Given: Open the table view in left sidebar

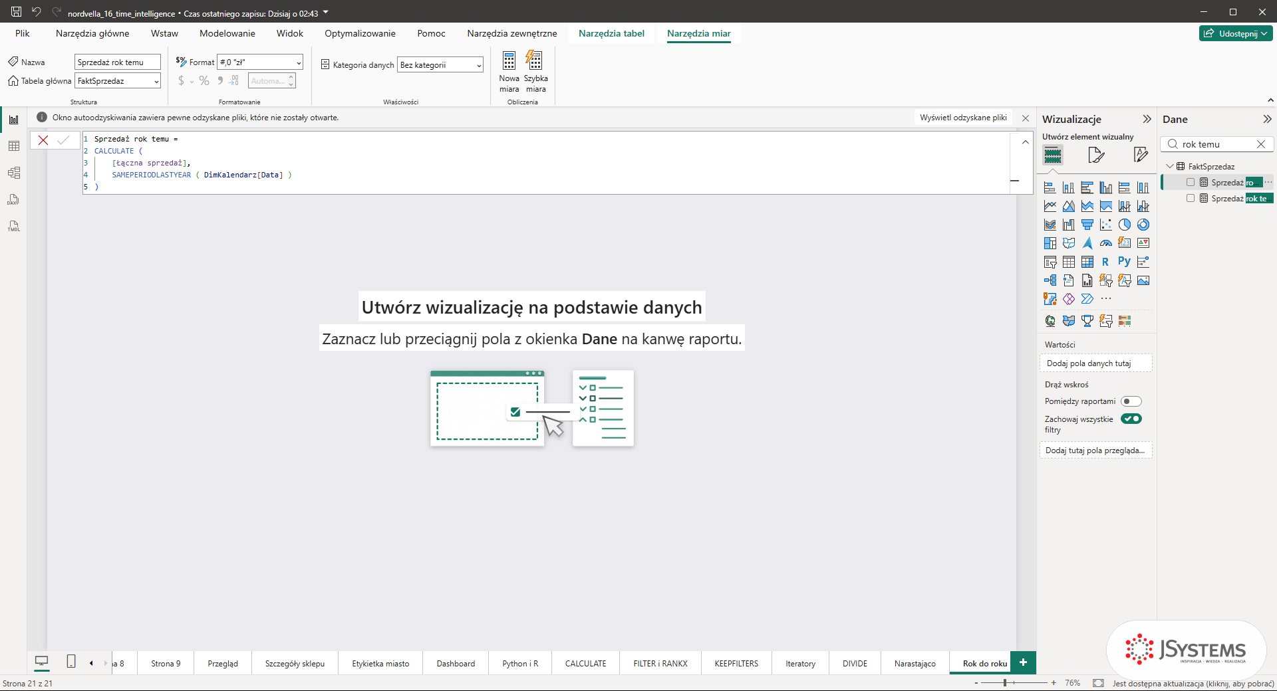Looking at the screenshot, I should point(14,146).
